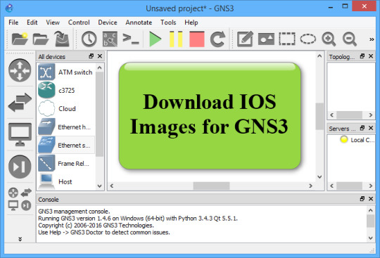Click the Save project toolbar icon

pos(61,39)
